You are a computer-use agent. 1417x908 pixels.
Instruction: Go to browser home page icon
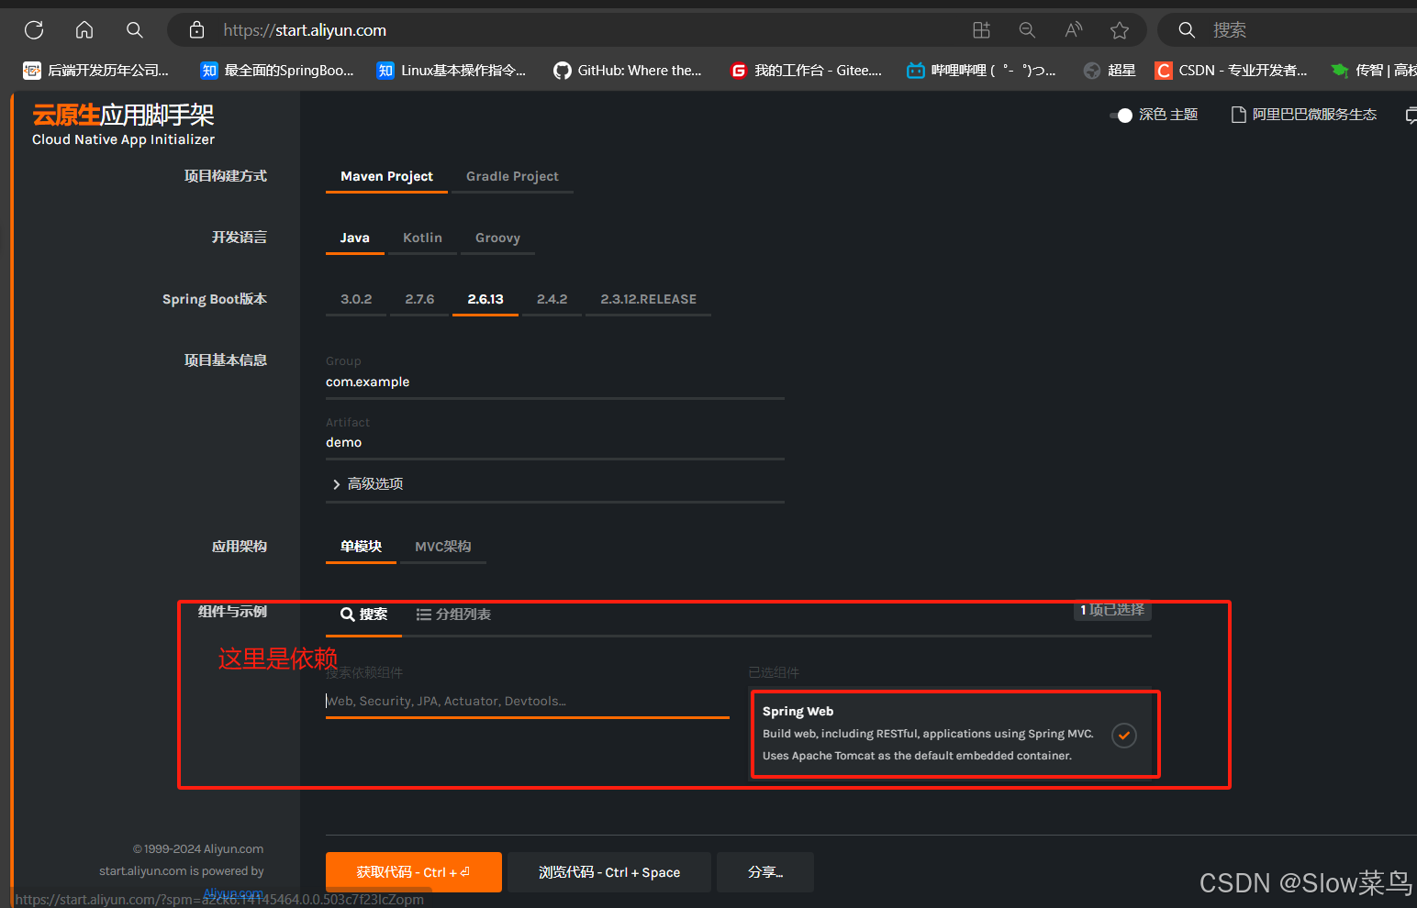coord(84,30)
